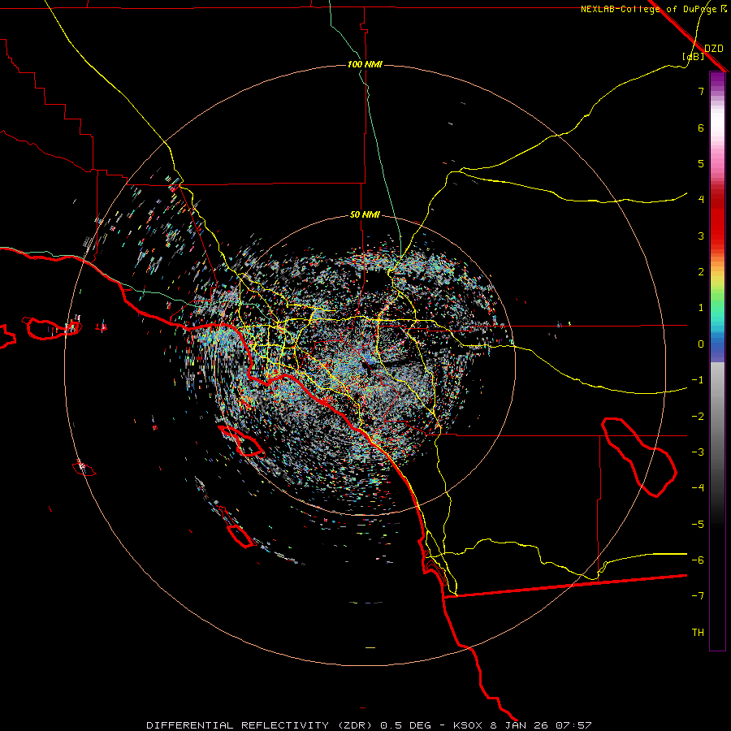Click the [dB] units label
This screenshot has width=731, height=731.
coord(693,57)
